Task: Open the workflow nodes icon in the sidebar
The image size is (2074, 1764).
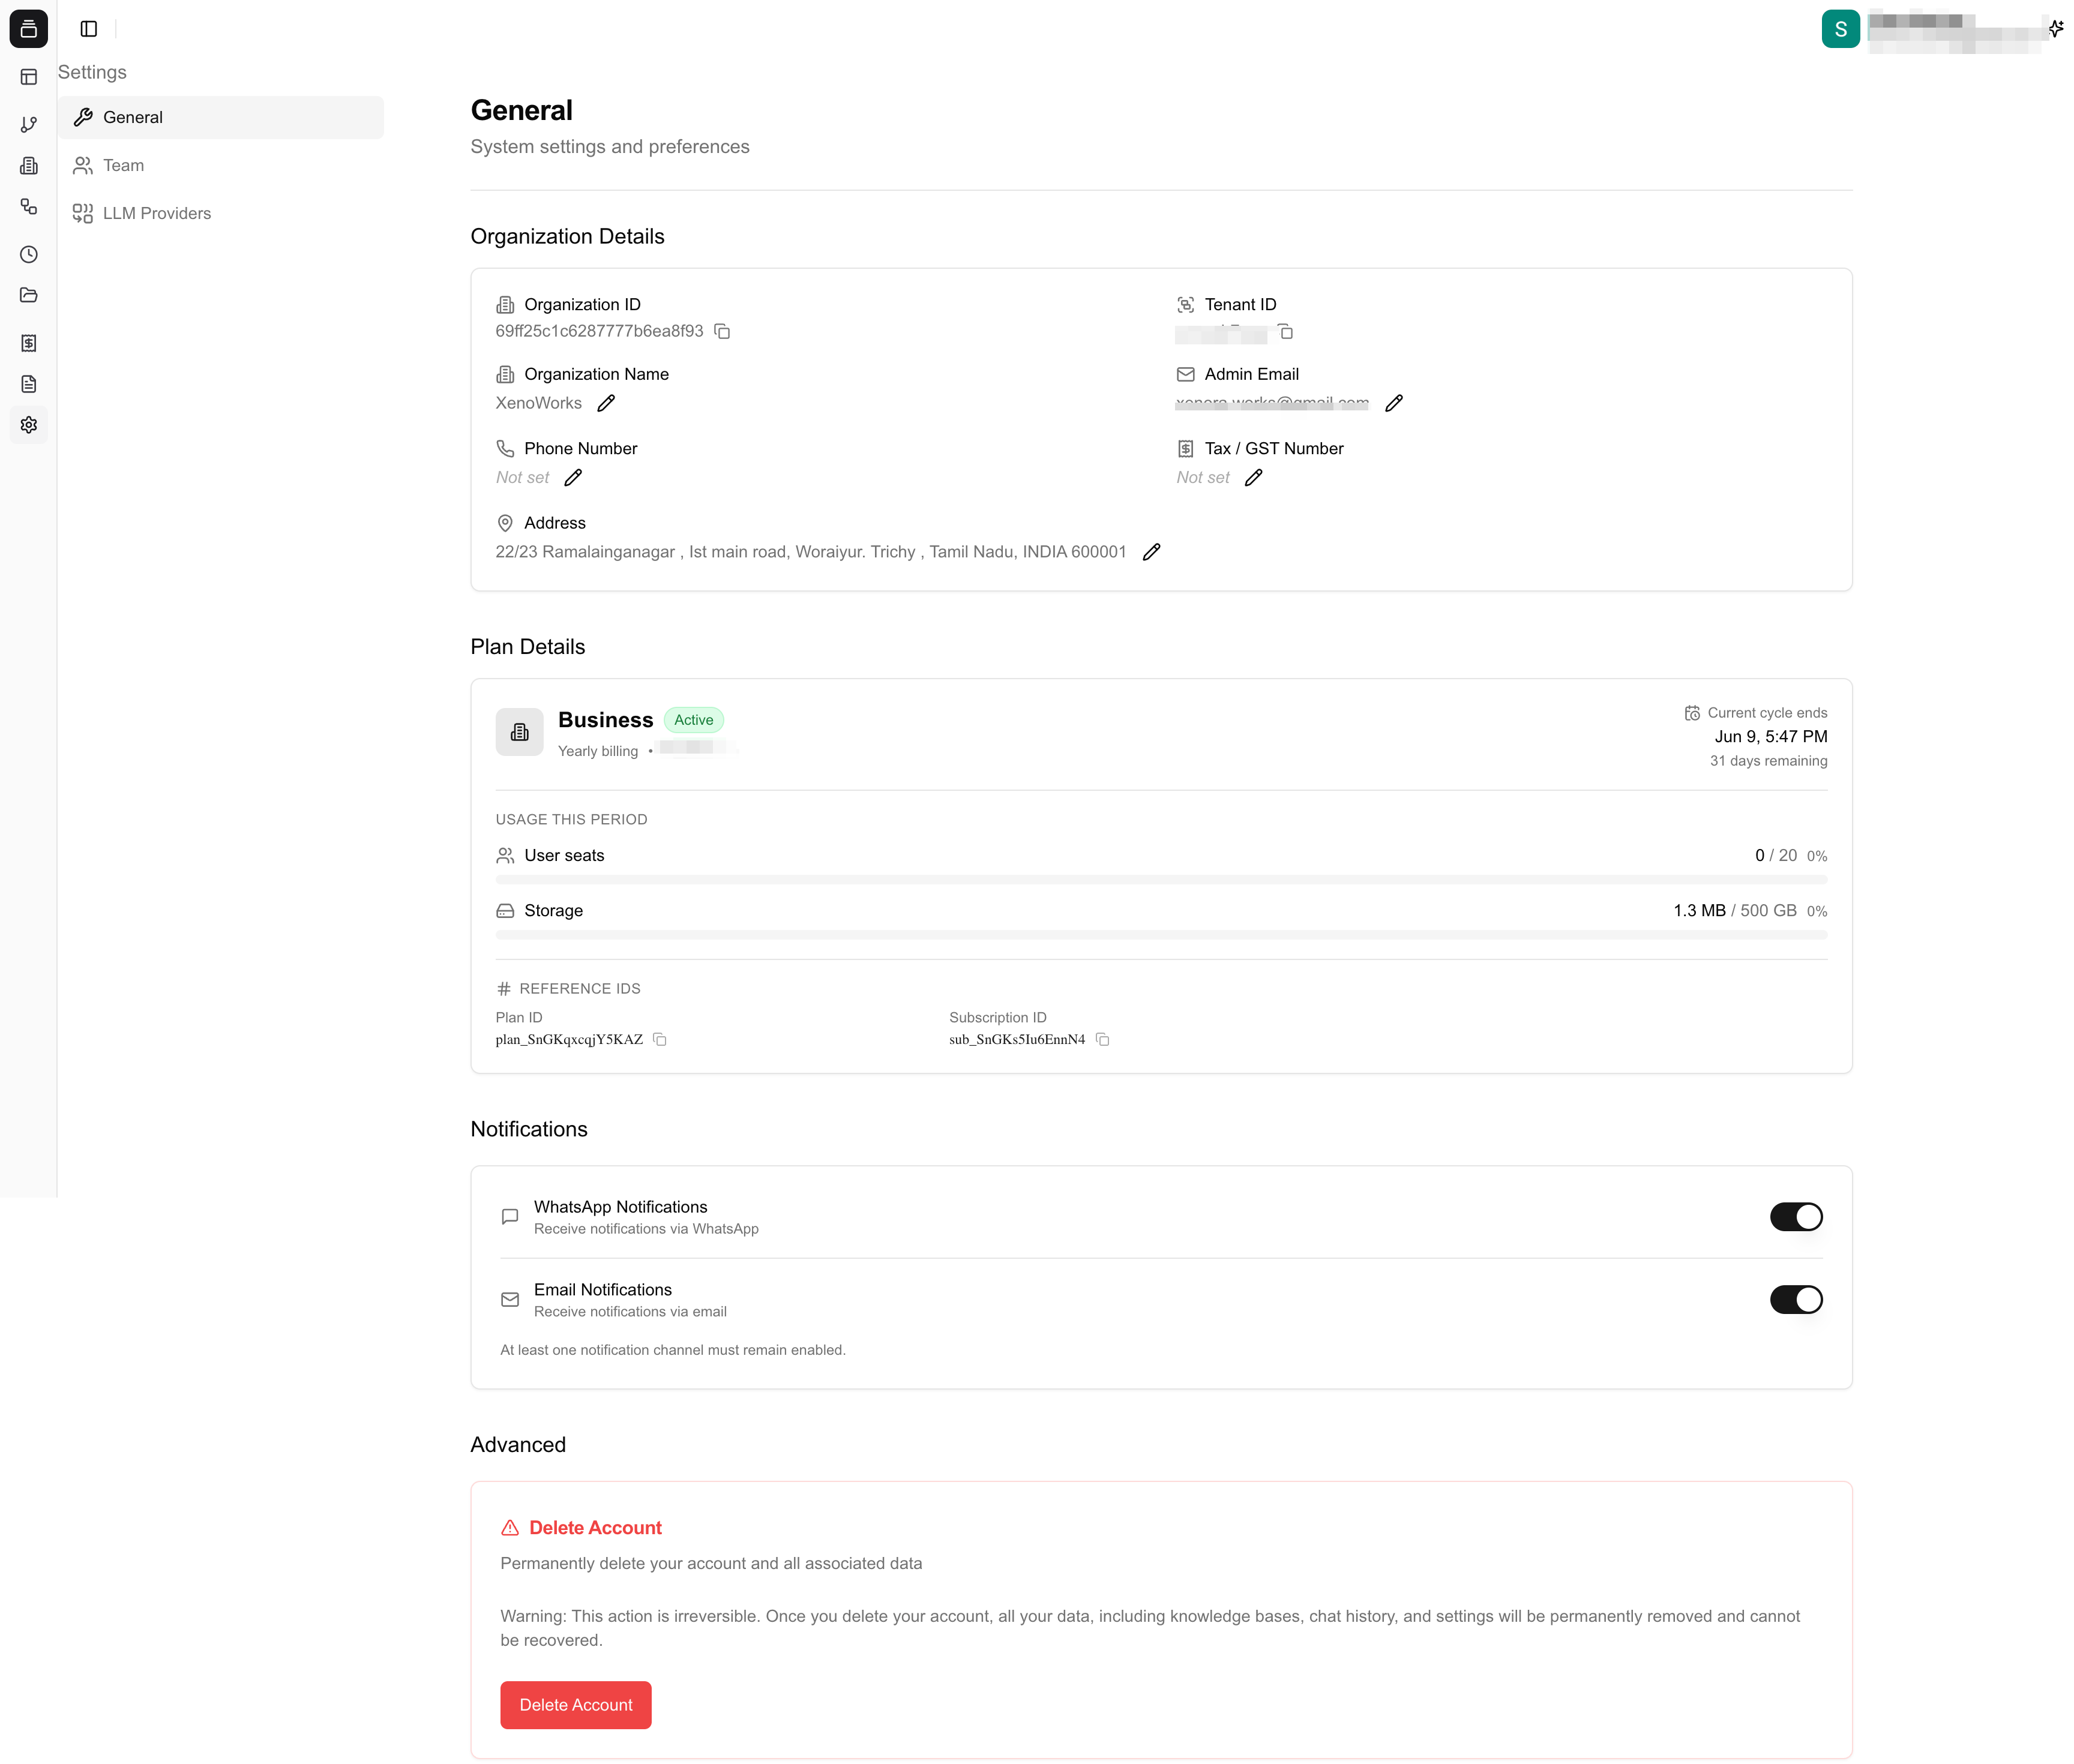Action: tap(29, 207)
